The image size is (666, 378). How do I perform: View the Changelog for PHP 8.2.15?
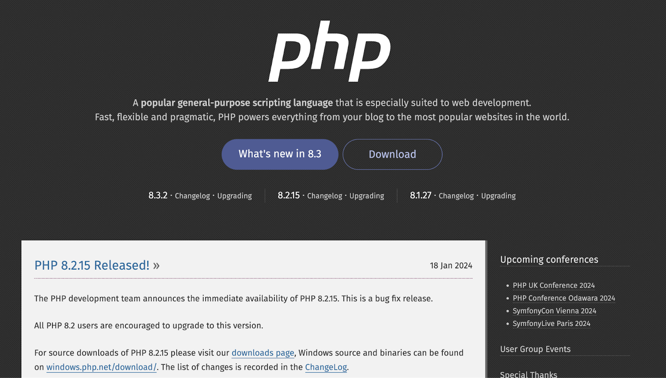click(325, 196)
